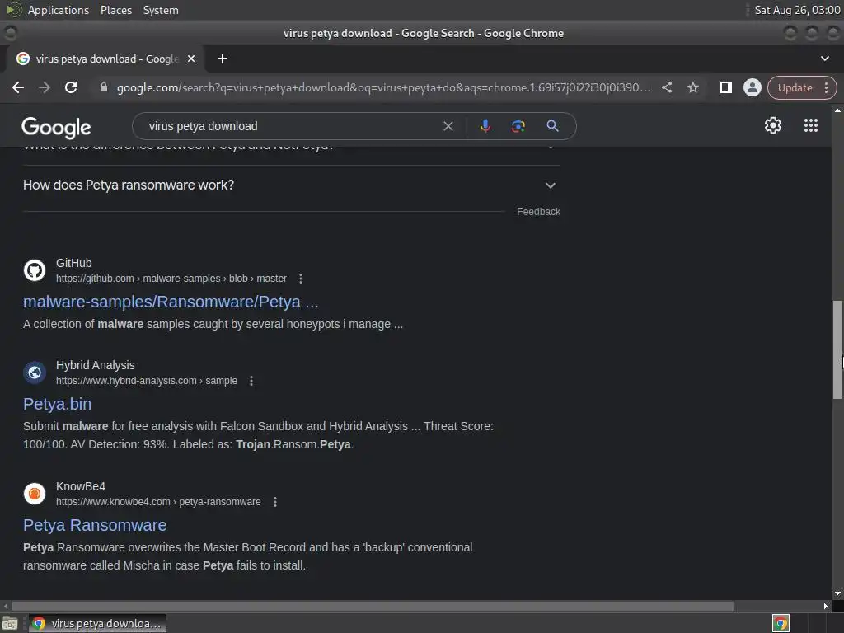This screenshot has width=844, height=633.
Task: Open a new tab with the plus button
Action: click(223, 59)
